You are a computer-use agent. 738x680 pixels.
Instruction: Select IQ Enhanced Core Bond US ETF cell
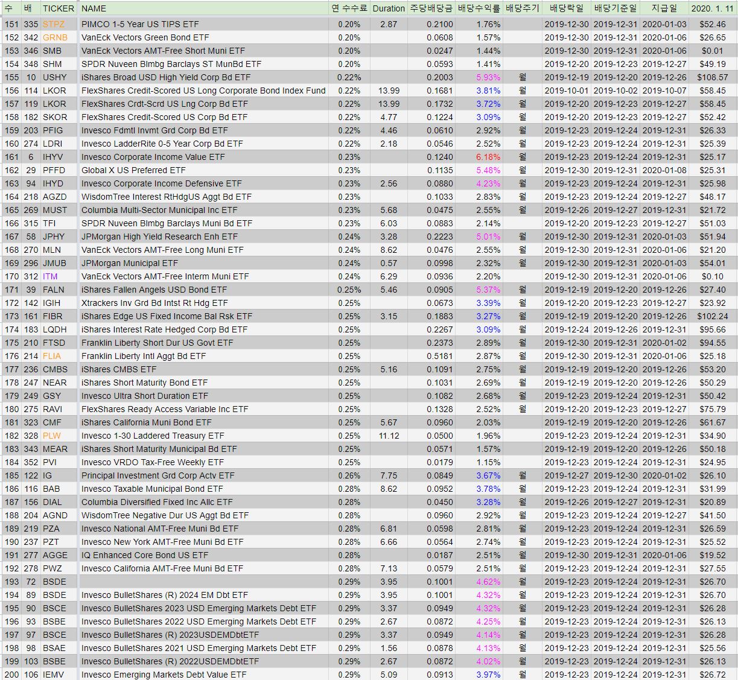[204, 555]
